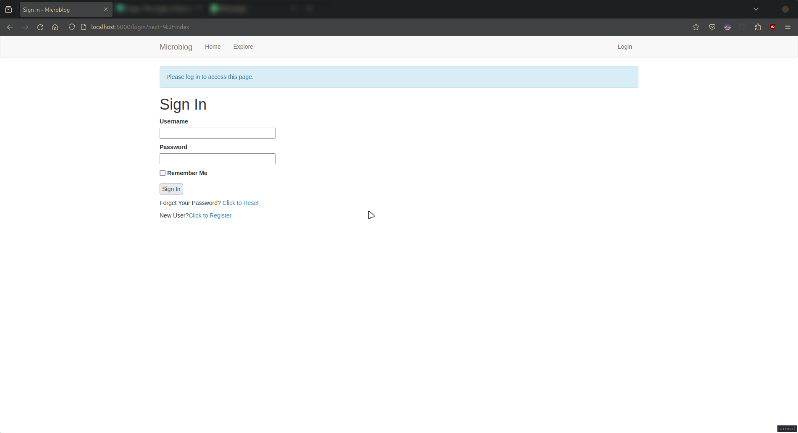Click the 'New User?' text
Image resolution: width=798 pixels, height=433 pixels.
174,215
